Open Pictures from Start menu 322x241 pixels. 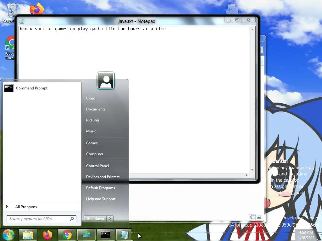coord(93,120)
